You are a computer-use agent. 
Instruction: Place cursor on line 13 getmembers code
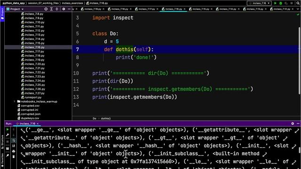pos(135,97)
